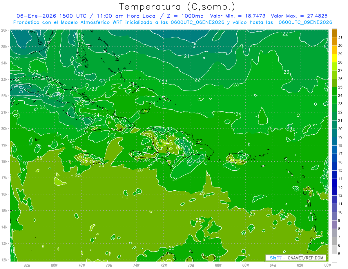The width and height of the screenshot is (348, 269).
Task: Click the "12N" latitude axis label
Action: coord(4,260)
